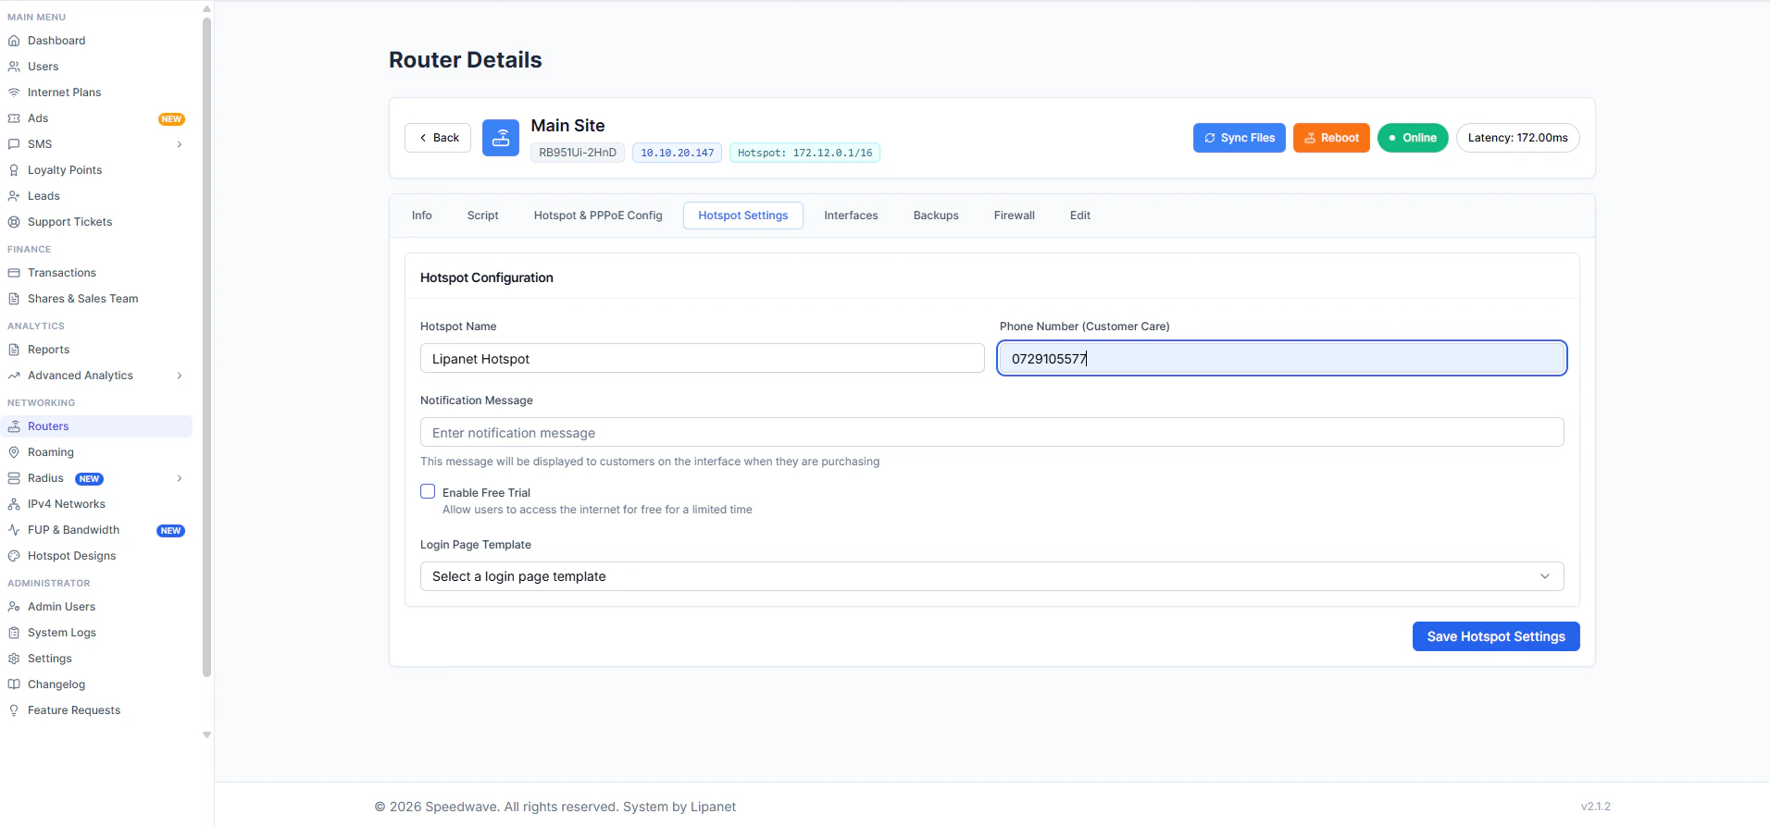Switch to the Info tab
The width and height of the screenshot is (1770, 826).
coord(422,216)
